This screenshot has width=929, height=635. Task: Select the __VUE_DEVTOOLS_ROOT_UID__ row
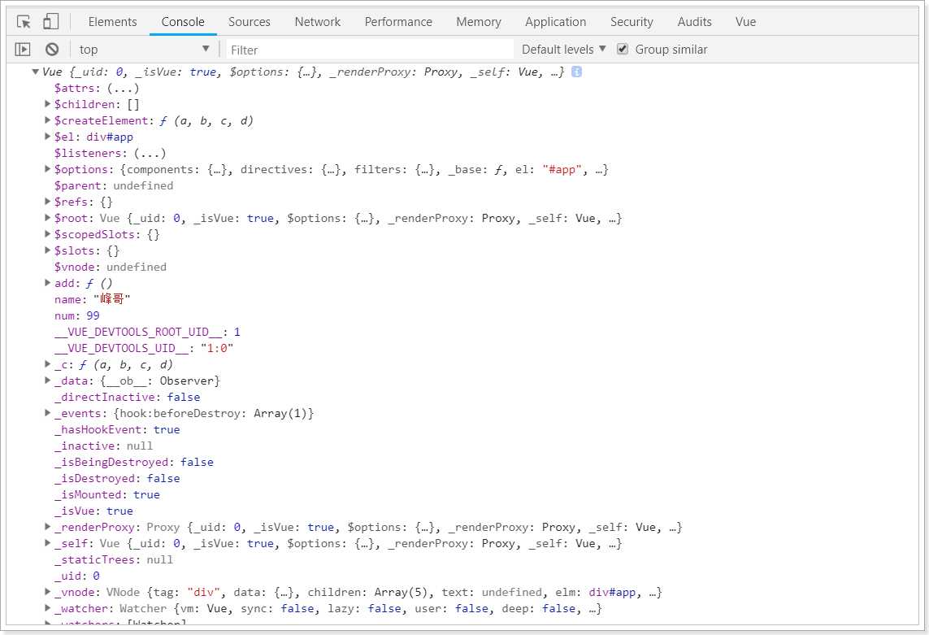tap(148, 332)
